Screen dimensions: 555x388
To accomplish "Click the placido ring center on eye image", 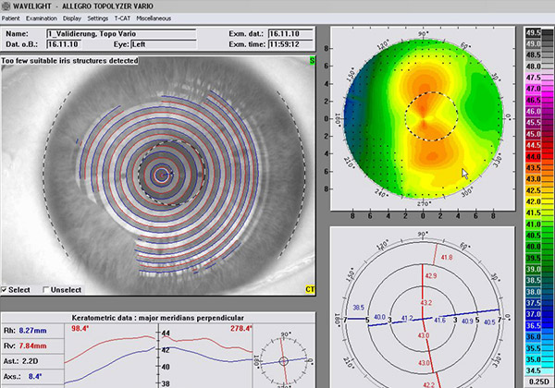I will [x=161, y=174].
